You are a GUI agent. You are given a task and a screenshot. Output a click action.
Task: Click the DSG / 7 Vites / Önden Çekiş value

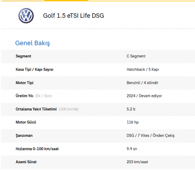coord(151,136)
